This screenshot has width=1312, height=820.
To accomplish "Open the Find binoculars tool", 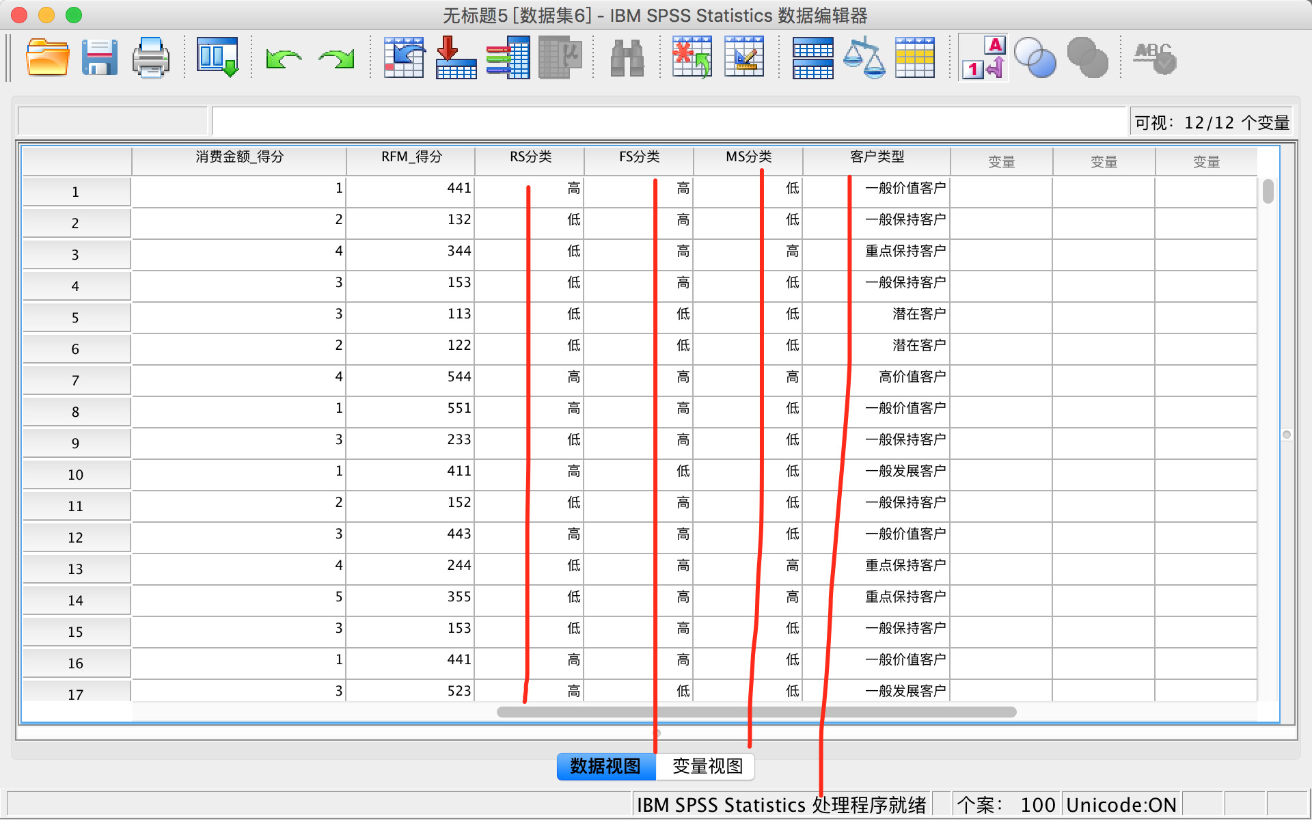I will point(627,57).
